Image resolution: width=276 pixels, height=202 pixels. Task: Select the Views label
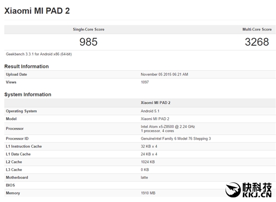click(11, 82)
